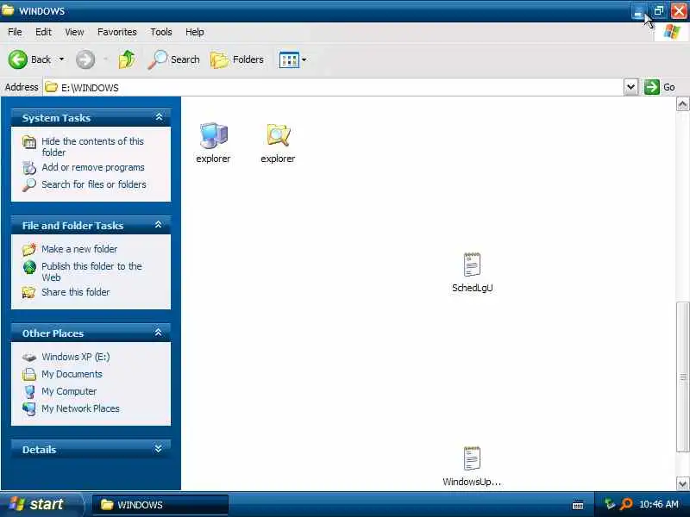This screenshot has height=517, width=690.
Task: Open the Help menu
Action: pos(195,32)
